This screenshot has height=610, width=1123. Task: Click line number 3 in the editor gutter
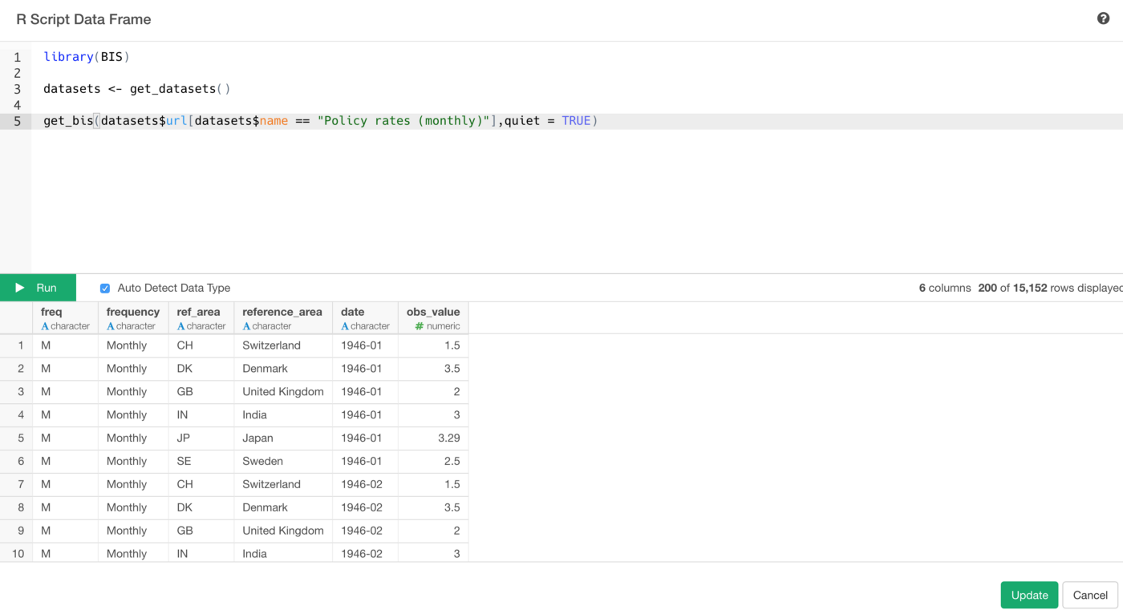(x=17, y=89)
